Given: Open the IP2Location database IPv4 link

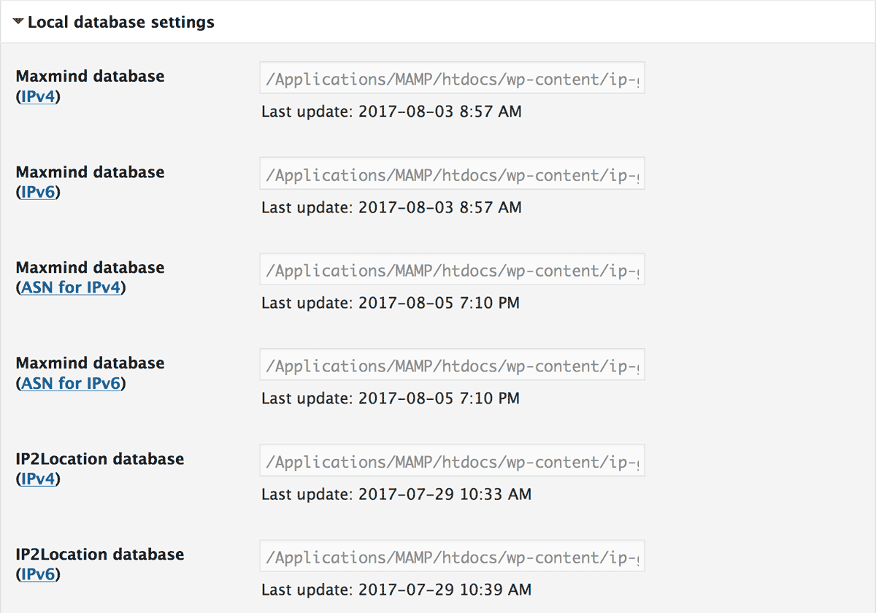Looking at the screenshot, I should (x=38, y=479).
